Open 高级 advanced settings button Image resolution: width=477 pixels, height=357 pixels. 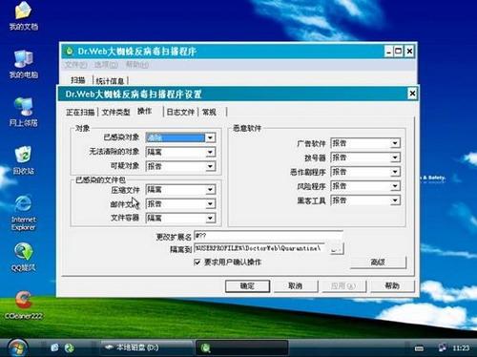tap(378, 262)
